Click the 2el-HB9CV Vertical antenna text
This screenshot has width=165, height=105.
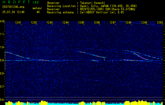pos(102,12)
